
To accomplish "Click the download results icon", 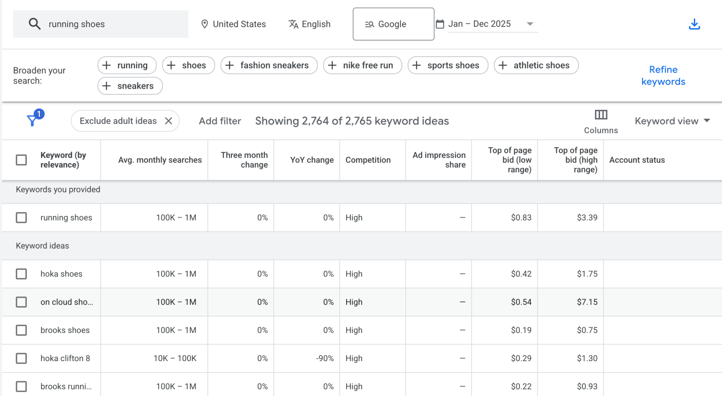I will point(694,24).
